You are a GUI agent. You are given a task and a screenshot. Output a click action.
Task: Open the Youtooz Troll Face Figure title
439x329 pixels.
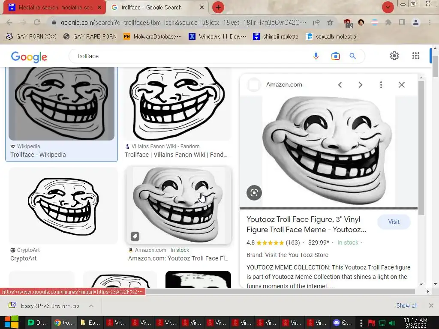tap(306, 224)
